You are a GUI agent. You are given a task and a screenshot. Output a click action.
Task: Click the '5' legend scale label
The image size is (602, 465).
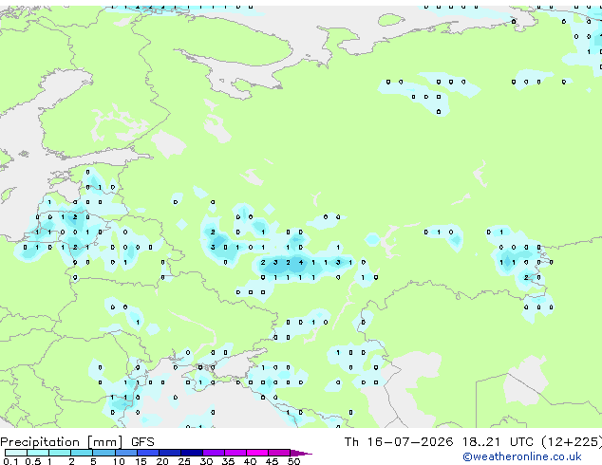pos(93,461)
